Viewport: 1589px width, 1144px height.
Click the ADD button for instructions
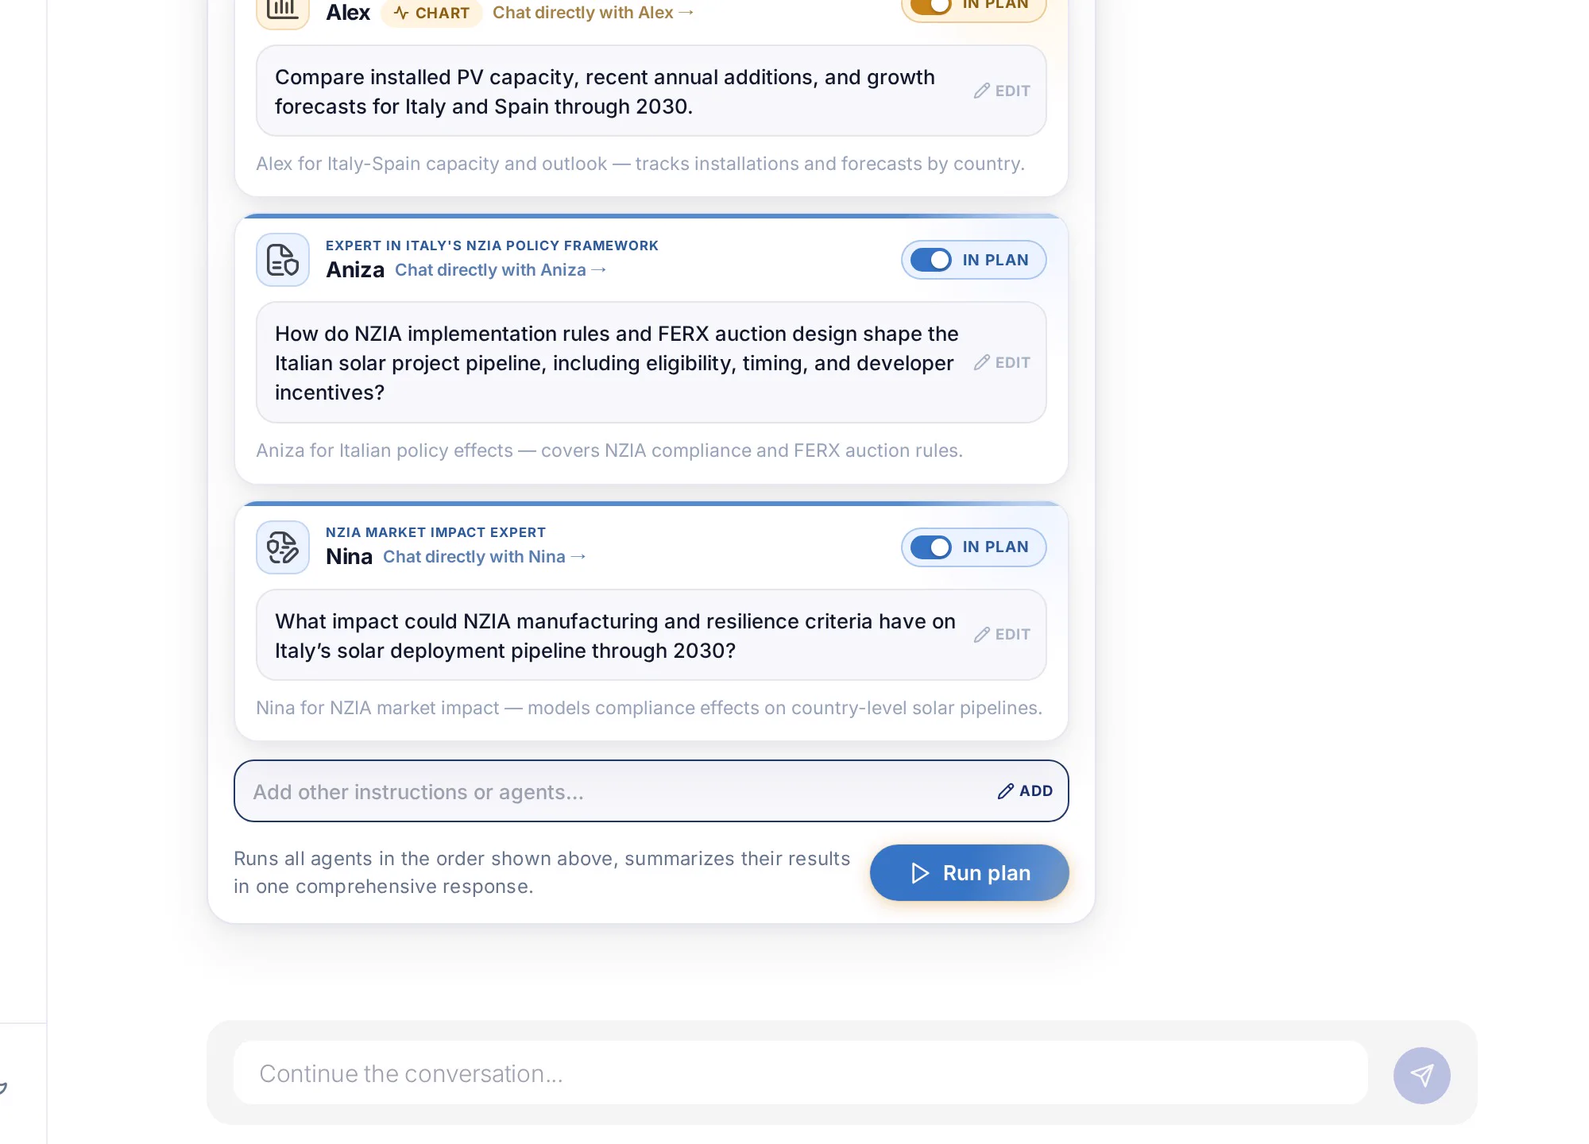pyautogui.click(x=1025, y=791)
